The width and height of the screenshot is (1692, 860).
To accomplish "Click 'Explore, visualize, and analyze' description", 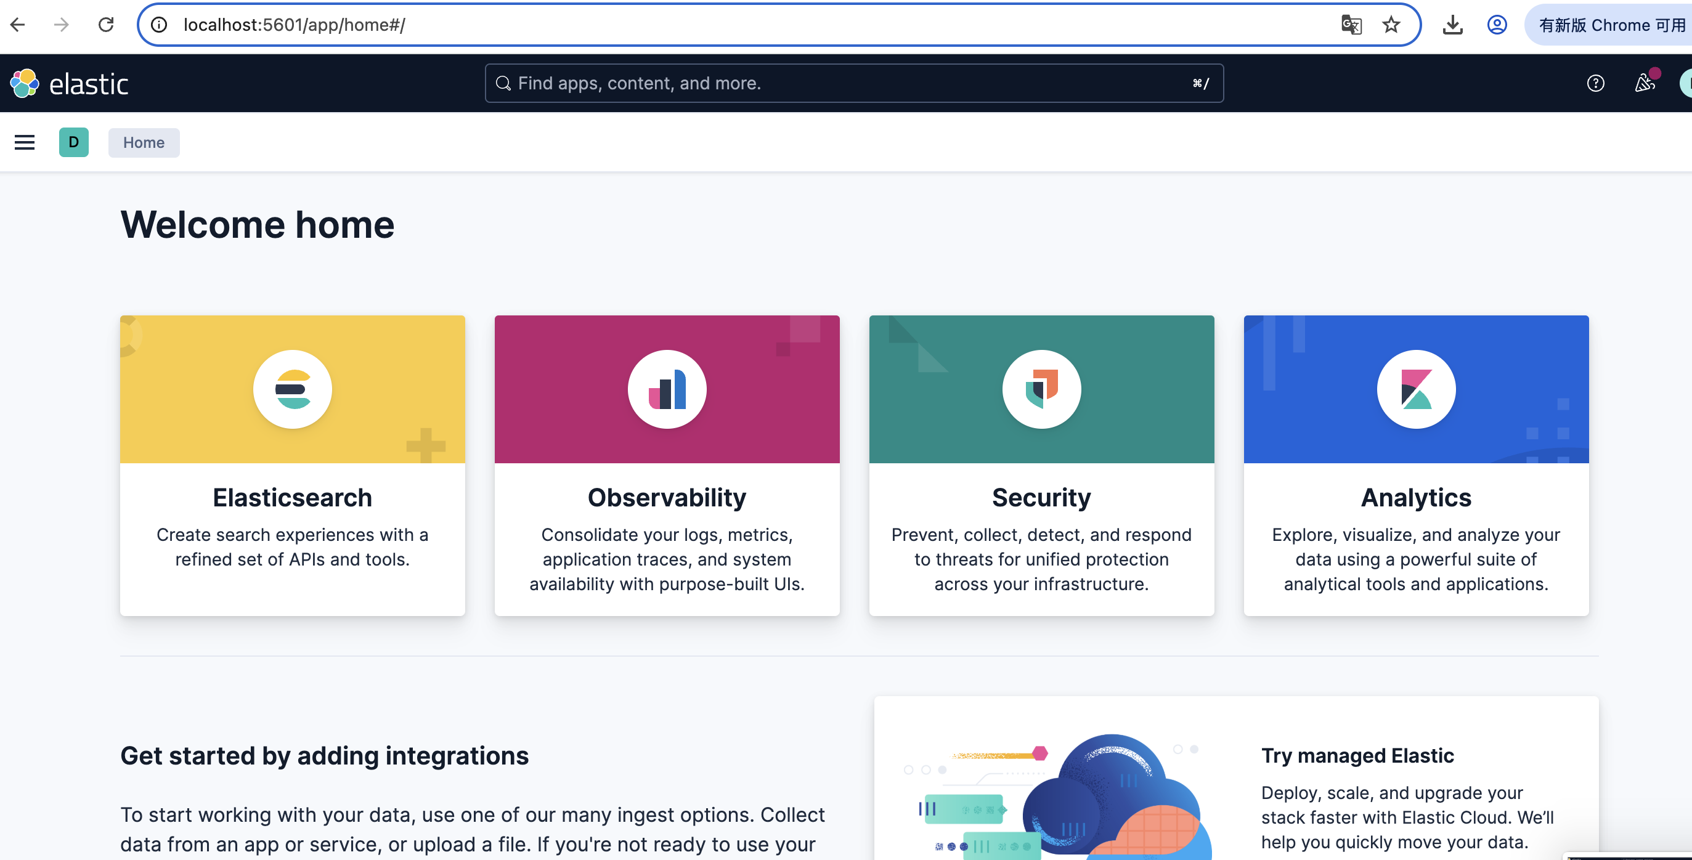I will (1416, 559).
